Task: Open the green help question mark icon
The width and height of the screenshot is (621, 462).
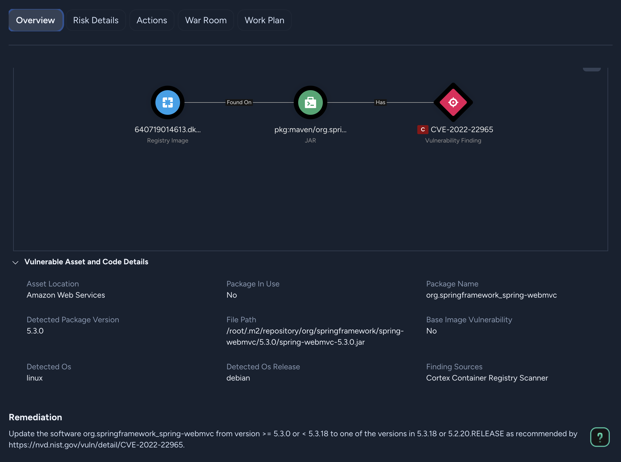Action: pyautogui.click(x=600, y=437)
